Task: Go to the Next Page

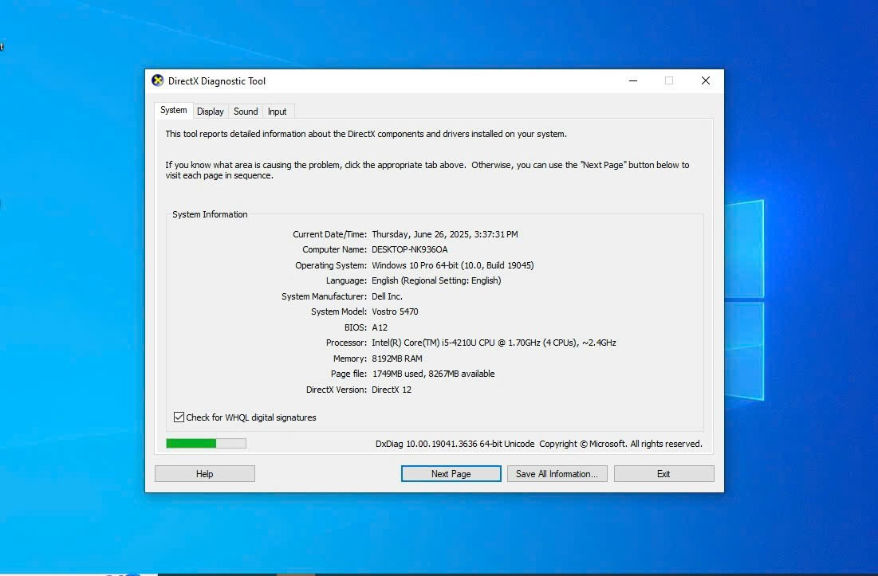Action: point(451,474)
